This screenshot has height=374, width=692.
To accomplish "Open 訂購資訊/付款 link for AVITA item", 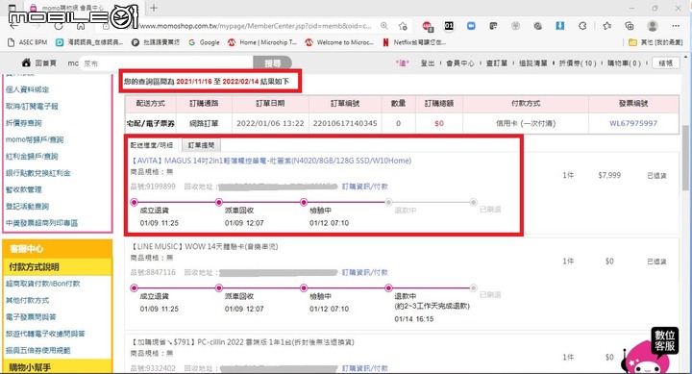I will tap(365, 187).
